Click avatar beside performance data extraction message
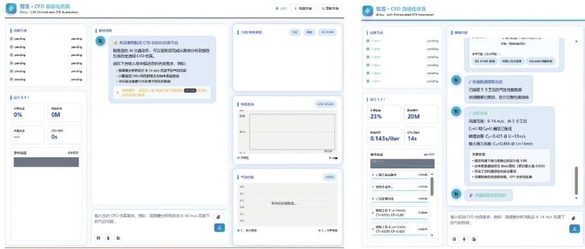 (456, 80)
